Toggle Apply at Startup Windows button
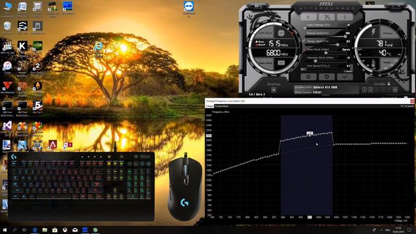416x234 pixels. pyautogui.click(x=274, y=90)
